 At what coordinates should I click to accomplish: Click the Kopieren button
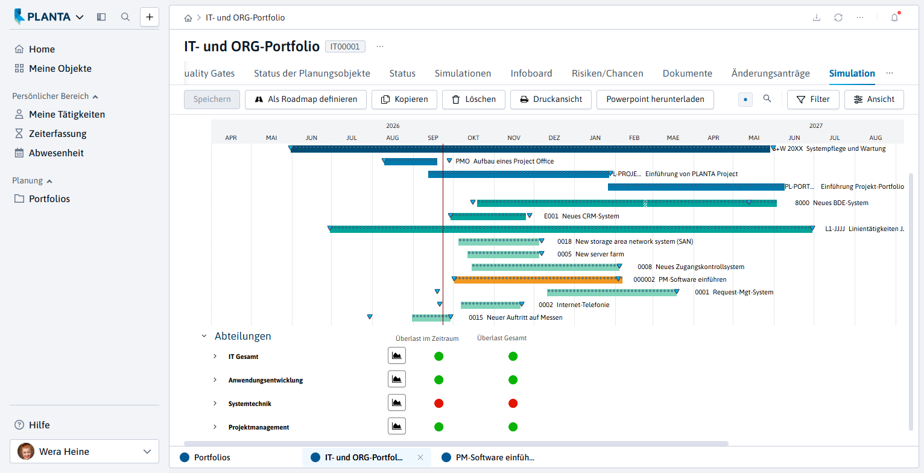pyautogui.click(x=404, y=100)
